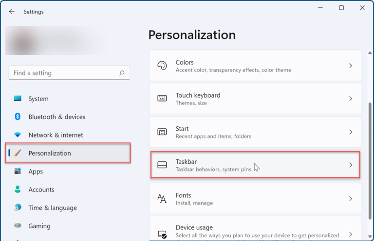
Task: Close the Settings window
Action: pos(362,8)
